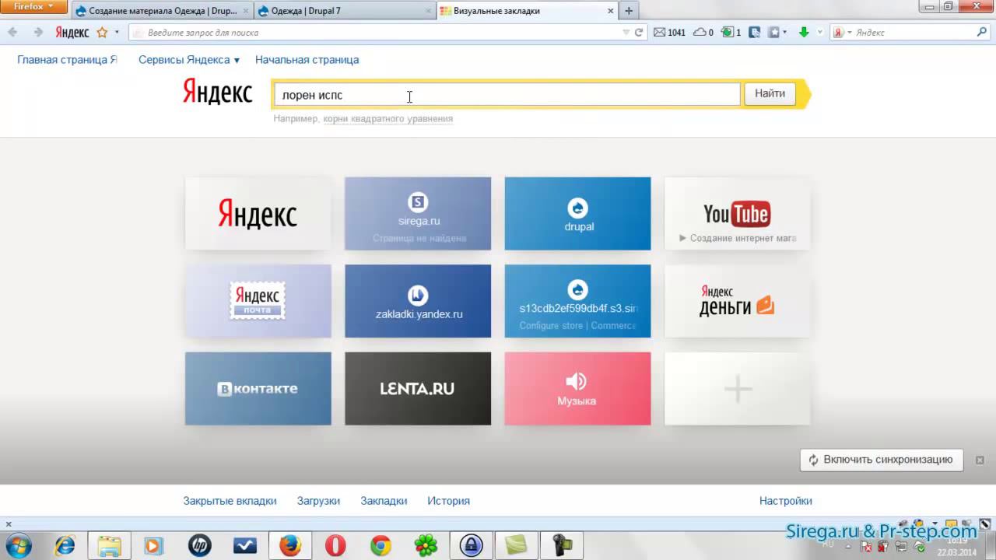Open the HP taskbar icon
This screenshot has width=996, height=560.
coord(199,545)
